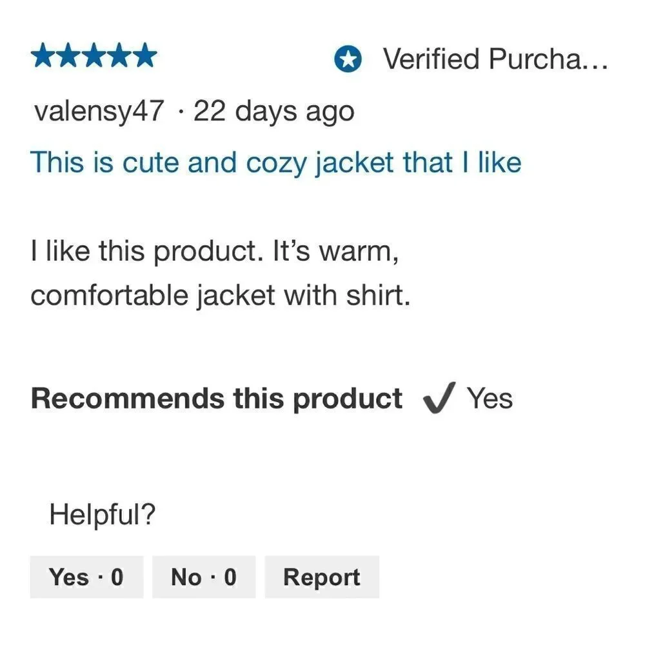
Task: Click the truncated Verified Purchase label
Action: click(x=495, y=59)
